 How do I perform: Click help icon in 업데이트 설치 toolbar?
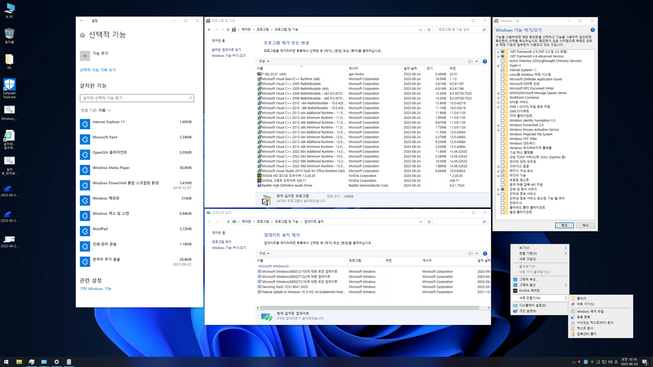pos(485,254)
